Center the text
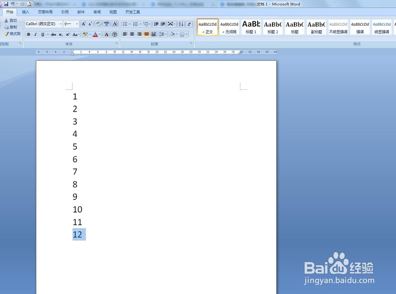The height and width of the screenshot is (294, 396). (132, 34)
